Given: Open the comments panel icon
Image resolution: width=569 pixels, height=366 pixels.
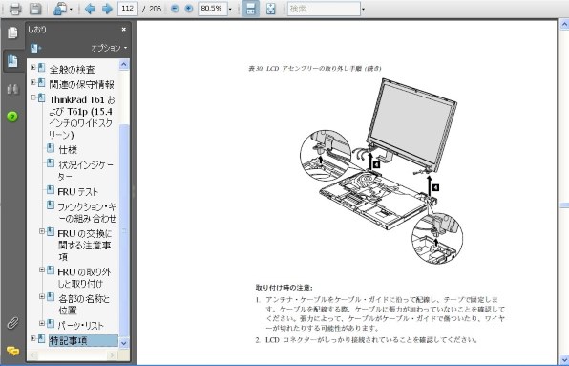Looking at the screenshot, I should point(12,351).
